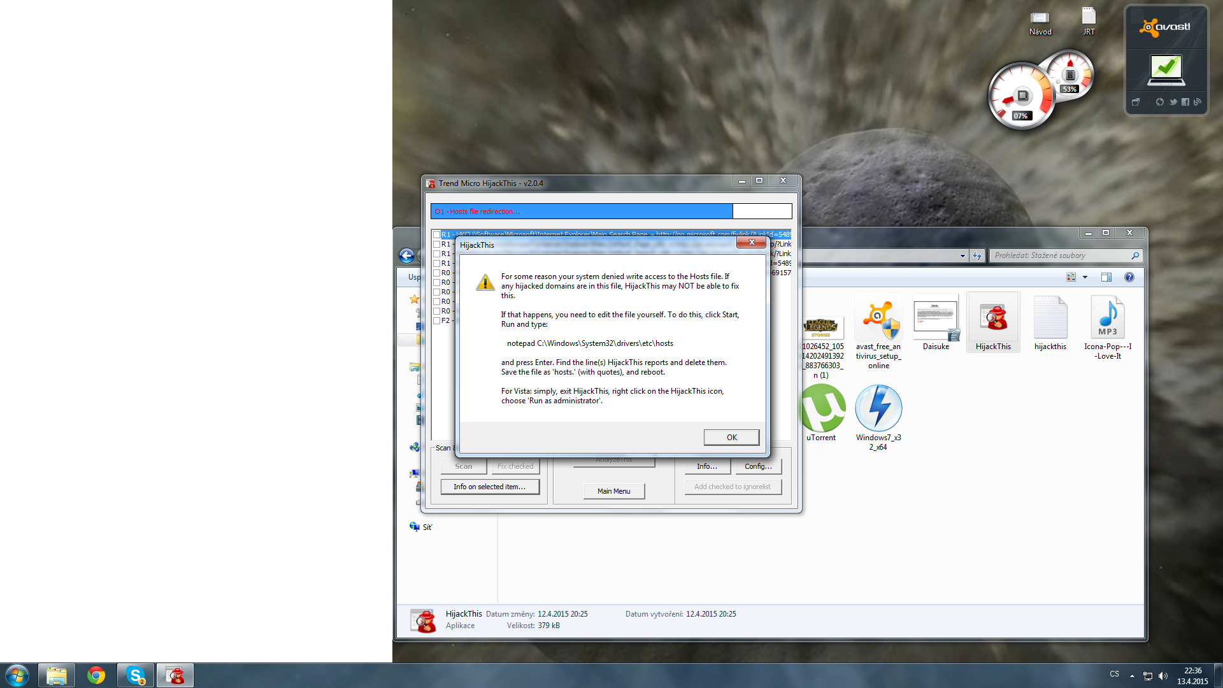Screen dimensions: 1223x688
Task: Click the Info... button in HijackThis
Action: 707,466
